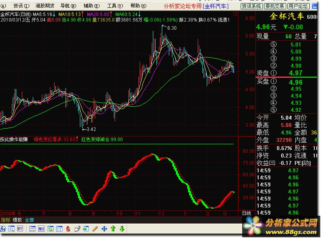321x238 pixels.
Task: Click the 3.42 low price marker
Action: tap(91, 129)
